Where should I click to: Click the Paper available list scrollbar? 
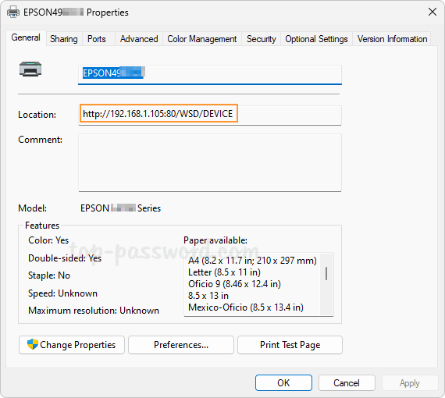(326, 284)
